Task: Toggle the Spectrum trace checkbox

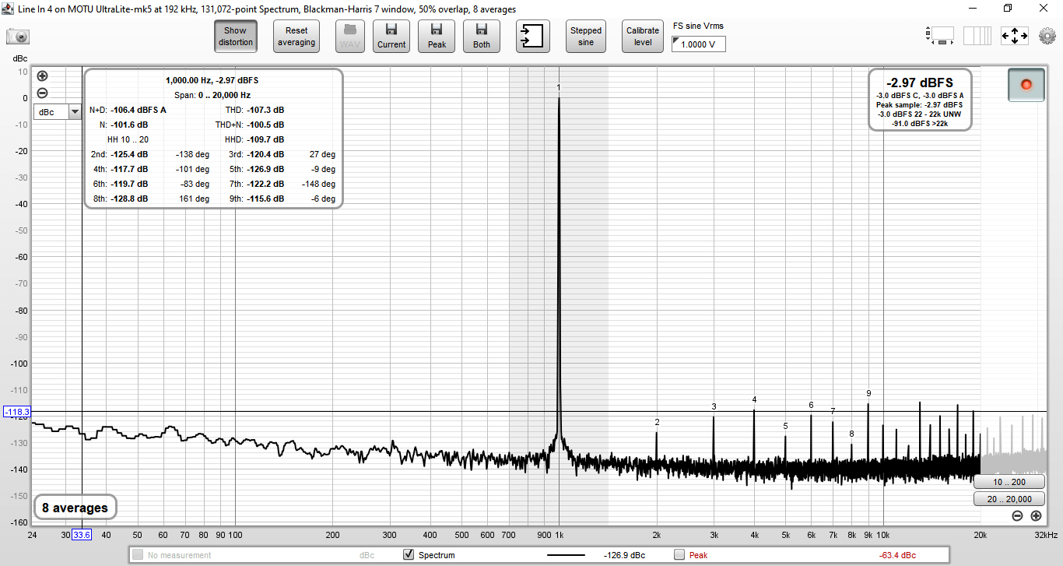Action: [408, 555]
